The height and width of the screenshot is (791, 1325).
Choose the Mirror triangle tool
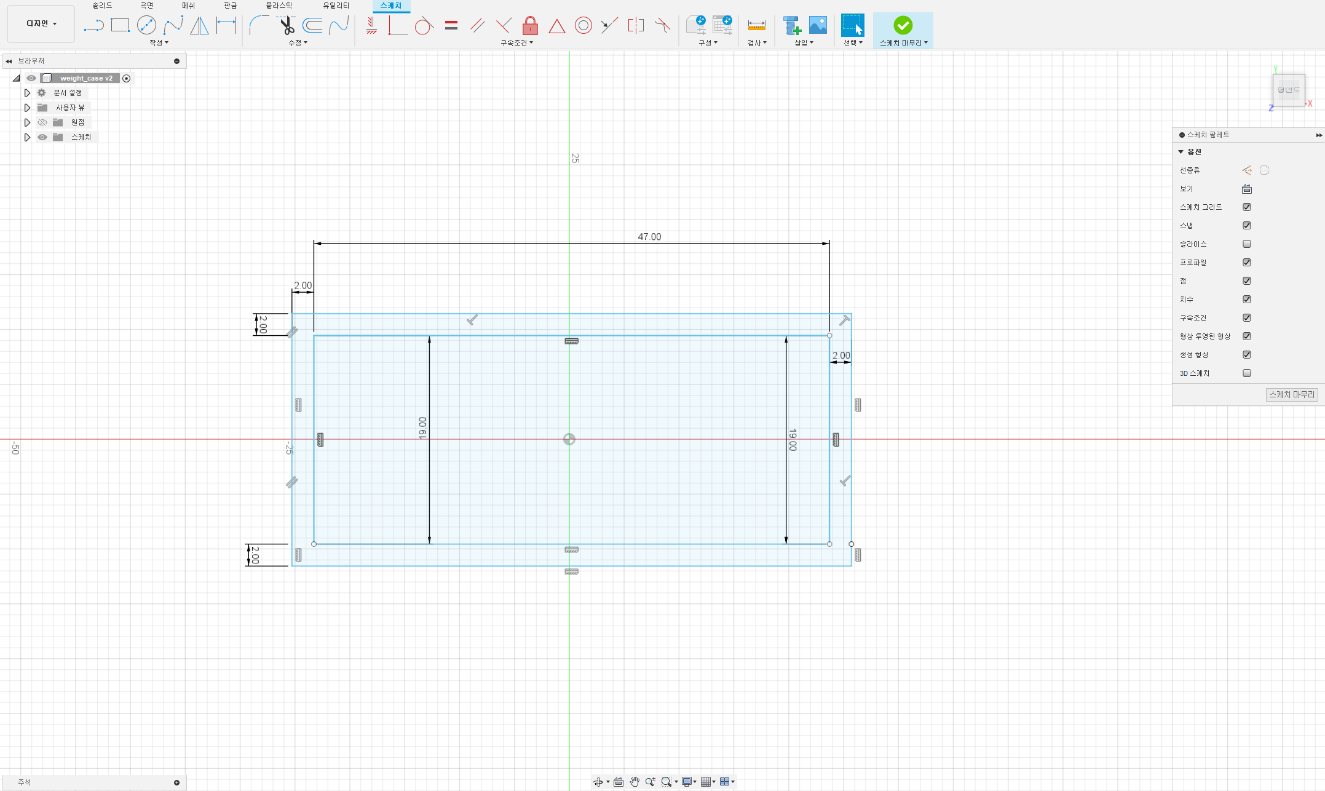click(199, 25)
